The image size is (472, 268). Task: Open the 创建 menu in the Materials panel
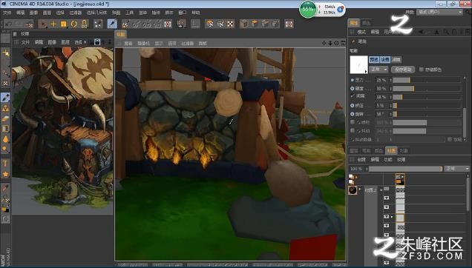point(361,160)
